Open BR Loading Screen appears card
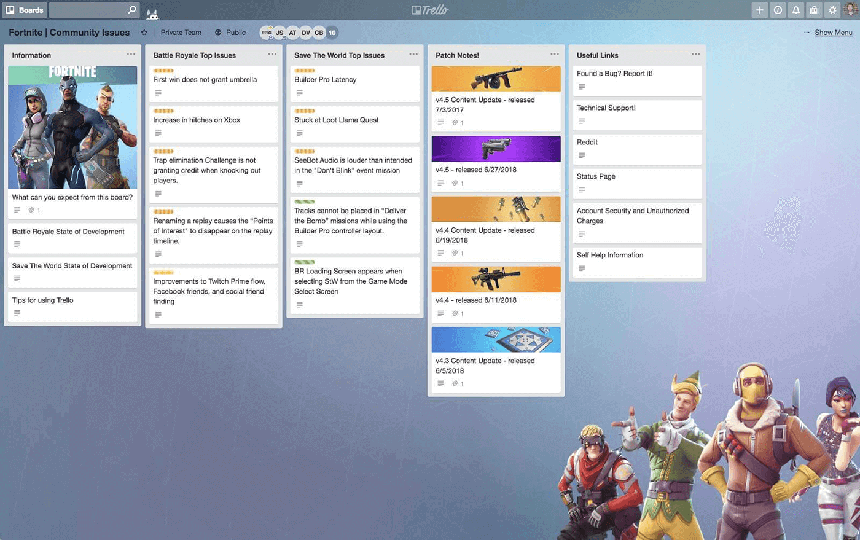Viewport: 860px width, 540px height. pyautogui.click(x=355, y=286)
